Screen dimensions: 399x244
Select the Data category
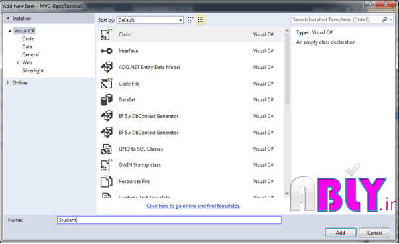[27, 47]
